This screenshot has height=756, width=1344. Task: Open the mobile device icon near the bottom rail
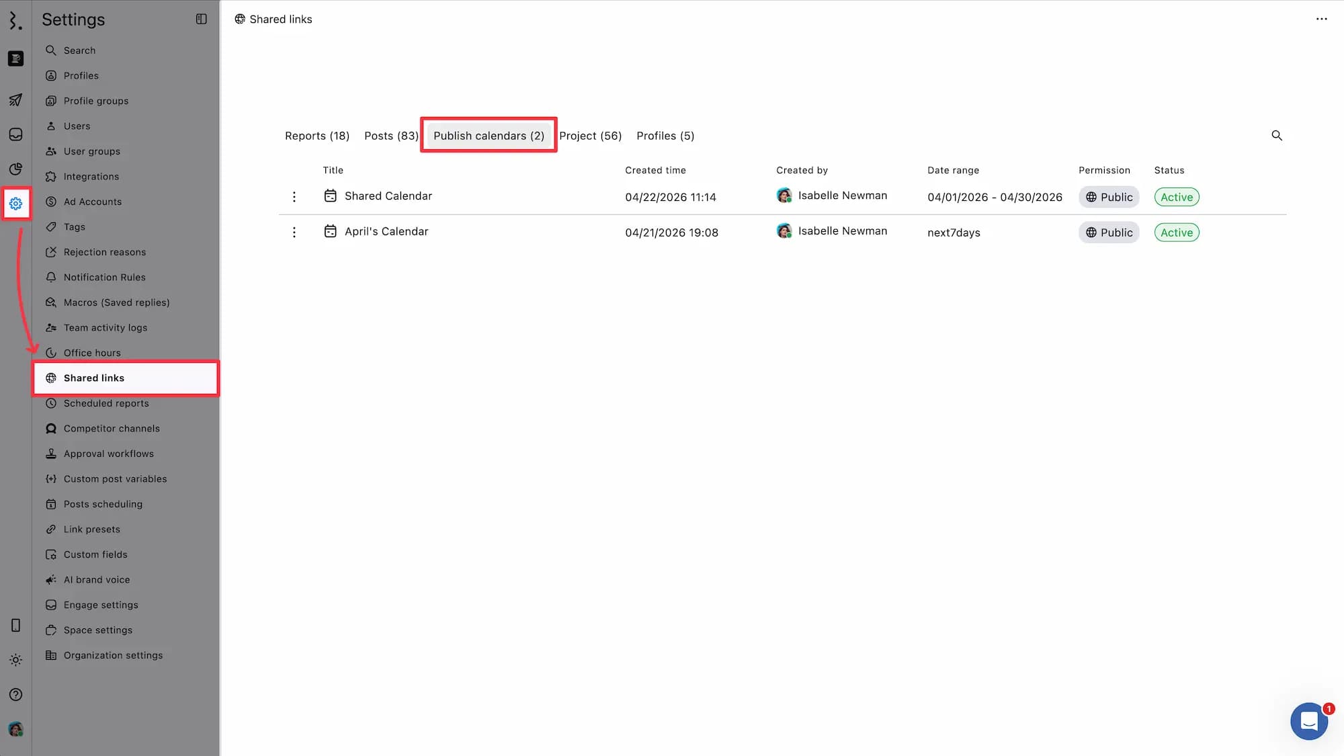point(15,625)
